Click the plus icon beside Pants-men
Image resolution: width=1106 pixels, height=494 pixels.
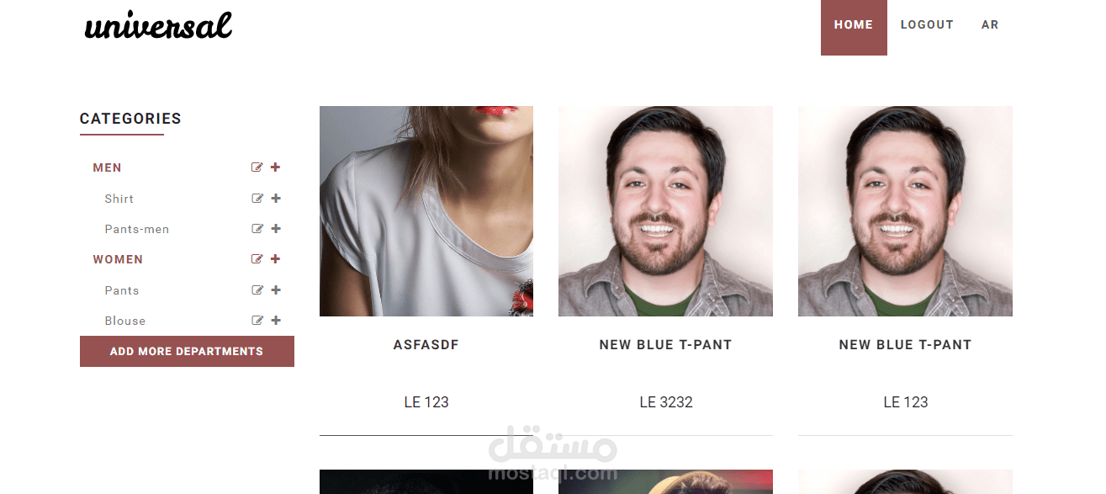[x=277, y=229]
